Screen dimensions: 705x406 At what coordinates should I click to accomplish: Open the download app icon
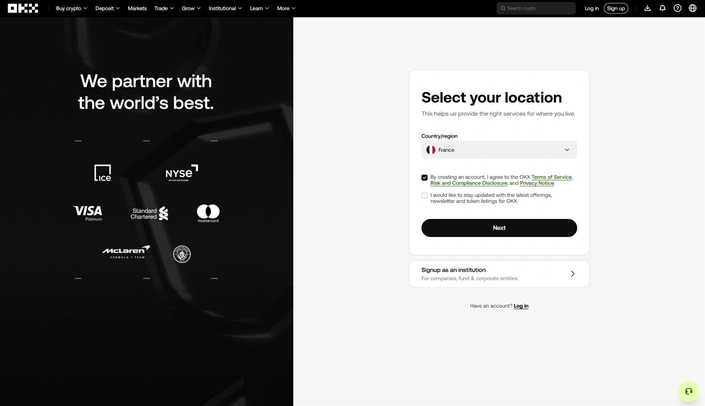pyautogui.click(x=648, y=8)
